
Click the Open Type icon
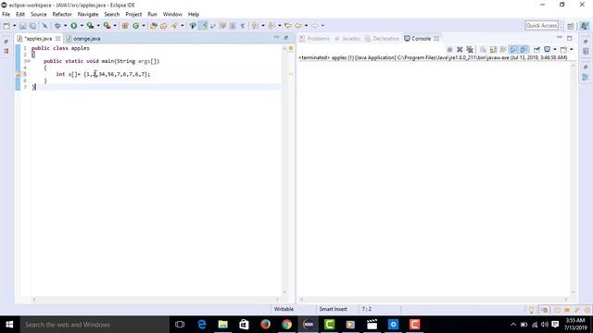pos(154,26)
